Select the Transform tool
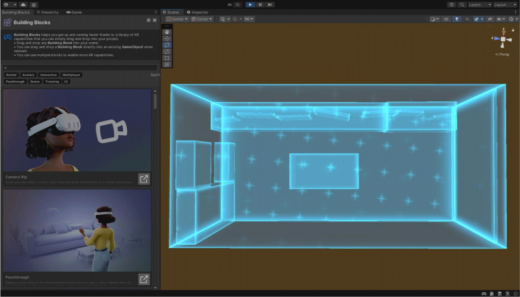 [167, 65]
